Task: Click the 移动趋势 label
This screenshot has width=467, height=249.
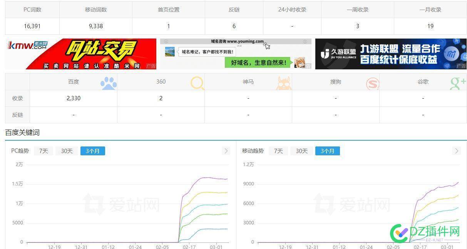Action: [253, 151]
